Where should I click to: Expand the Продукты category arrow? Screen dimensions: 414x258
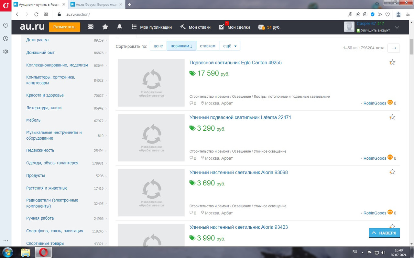[106, 176]
